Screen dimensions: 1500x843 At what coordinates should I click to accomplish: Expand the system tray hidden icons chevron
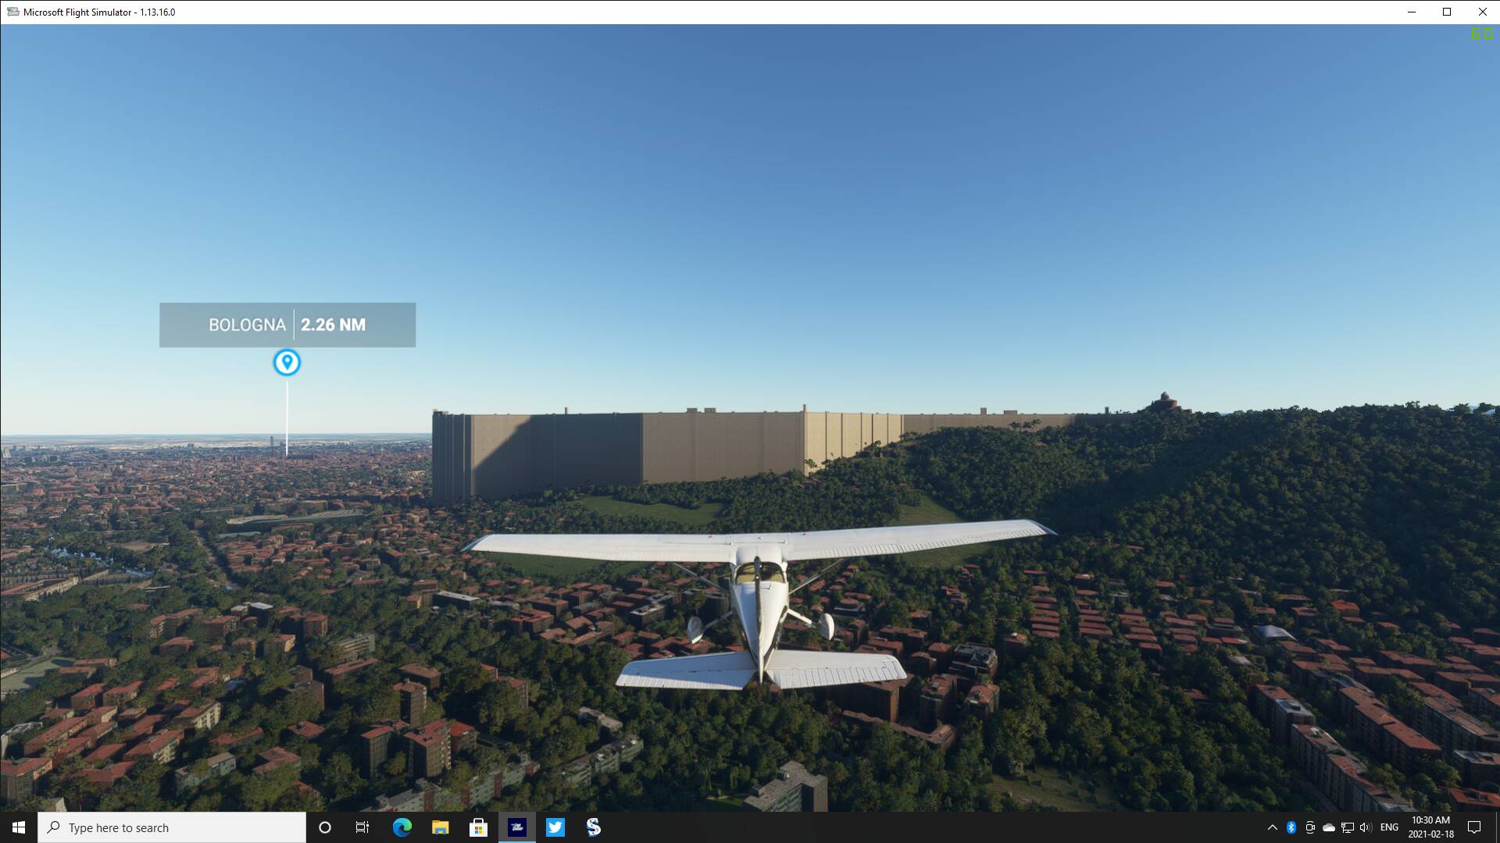click(1271, 827)
